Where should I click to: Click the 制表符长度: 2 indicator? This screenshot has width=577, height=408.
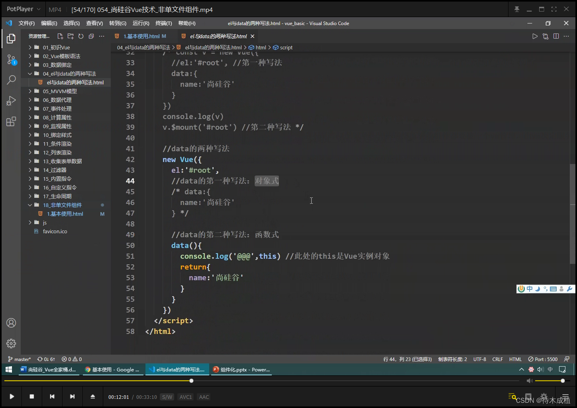pyautogui.click(x=453, y=359)
